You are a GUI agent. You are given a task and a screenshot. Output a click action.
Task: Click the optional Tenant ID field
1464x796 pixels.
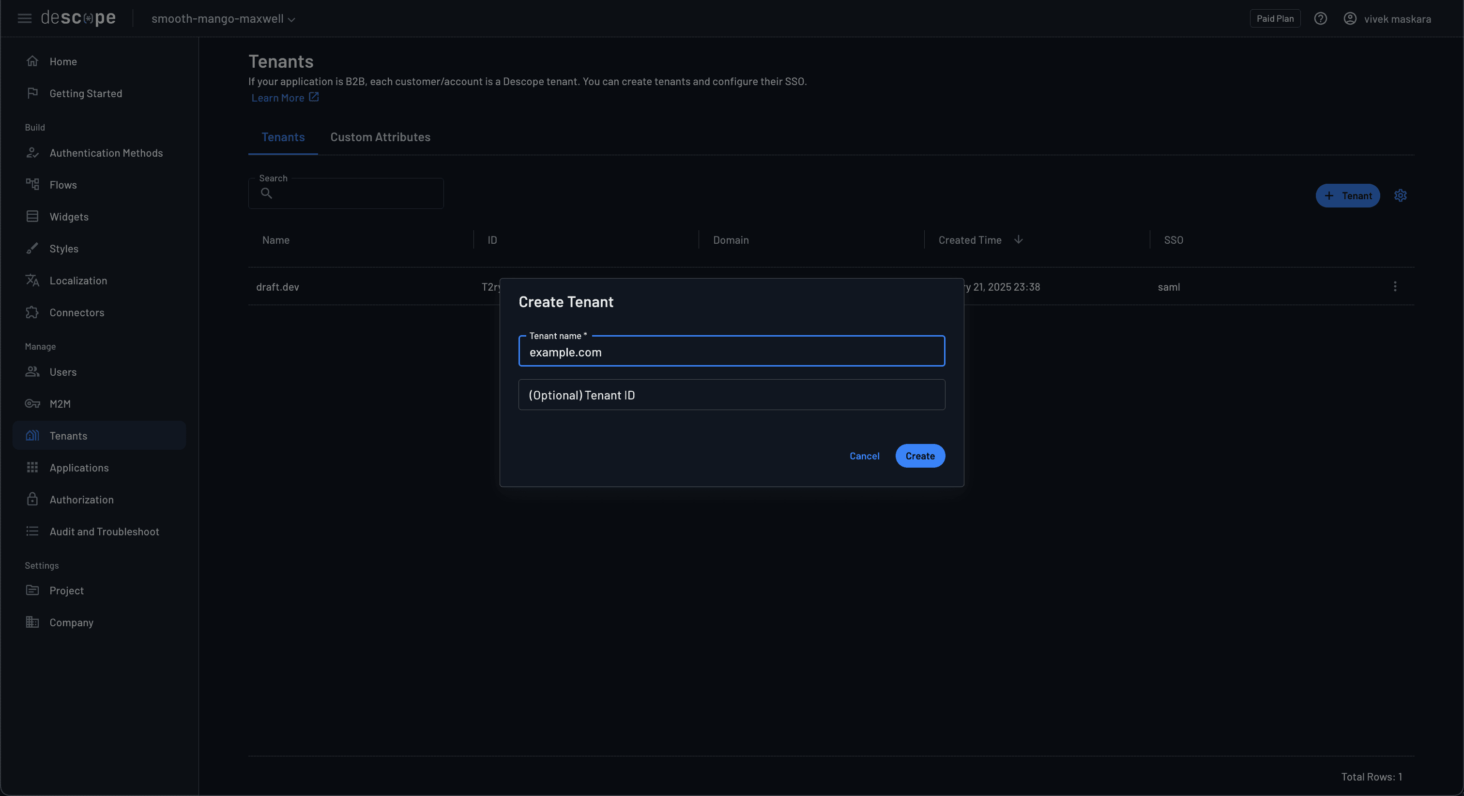pos(732,395)
